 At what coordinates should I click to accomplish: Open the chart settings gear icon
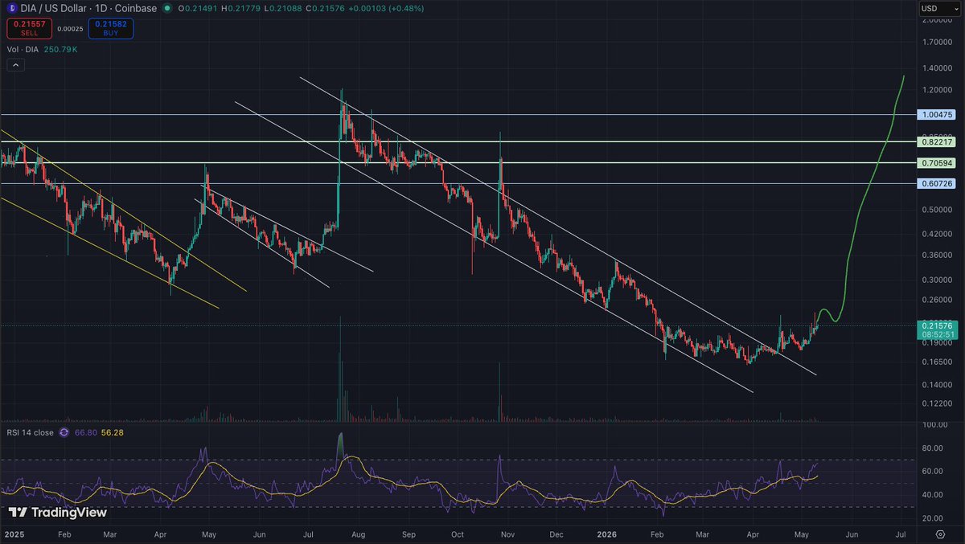939,534
